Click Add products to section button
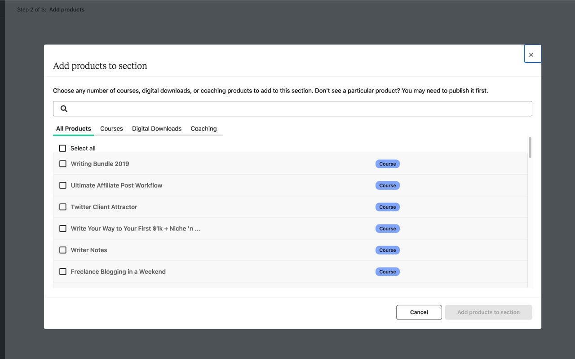The height and width of the screenshot is (359, 575). [x=488, y=312]
